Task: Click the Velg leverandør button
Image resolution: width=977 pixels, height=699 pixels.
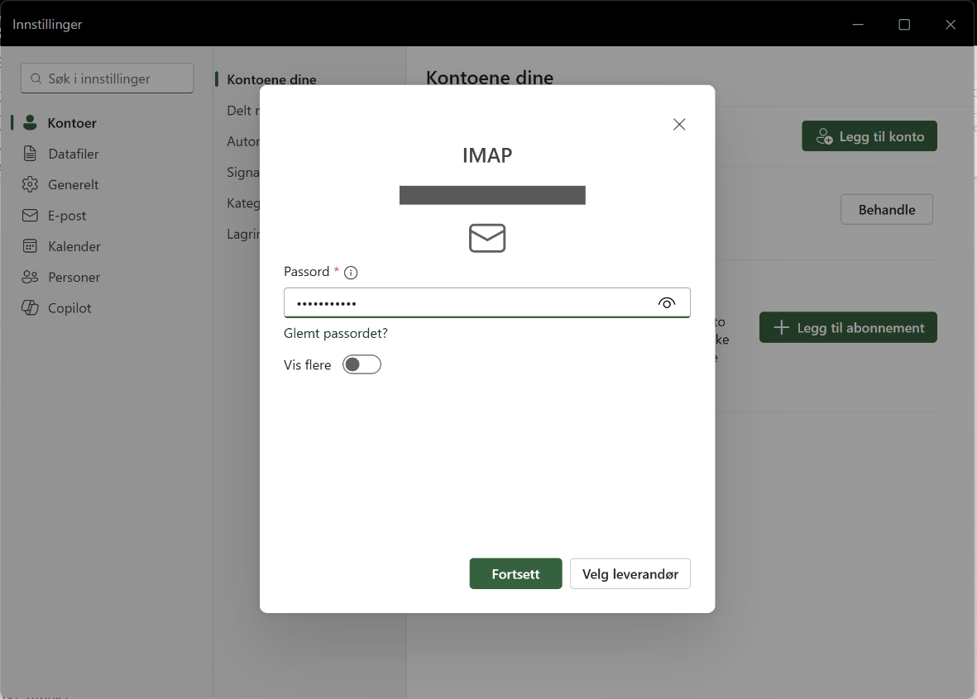Action: [x=630, y=574]
